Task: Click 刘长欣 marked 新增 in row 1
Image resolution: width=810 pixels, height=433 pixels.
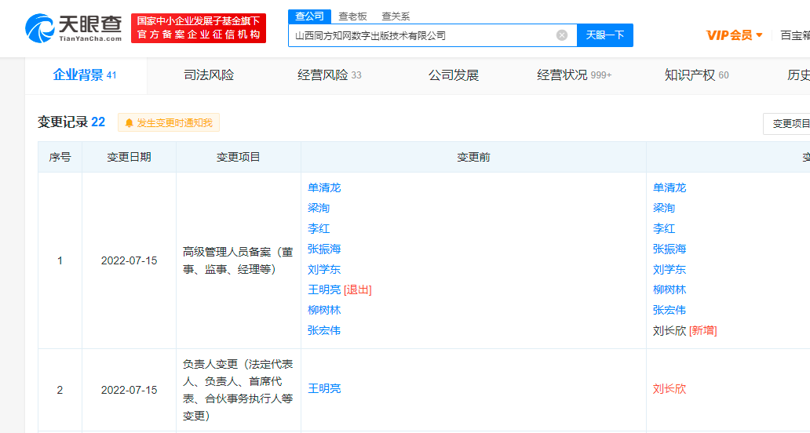Action: 670,331
